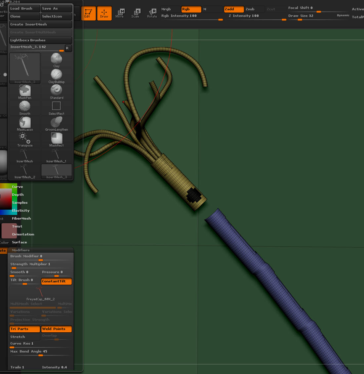Select the MaskLasso brush
The width and height of the screenshot is (364, 374).
click(25, 124)
